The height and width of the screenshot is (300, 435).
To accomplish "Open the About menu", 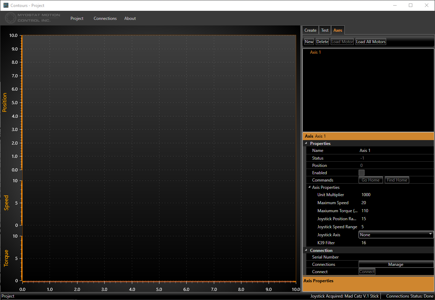I will [130, 18].
